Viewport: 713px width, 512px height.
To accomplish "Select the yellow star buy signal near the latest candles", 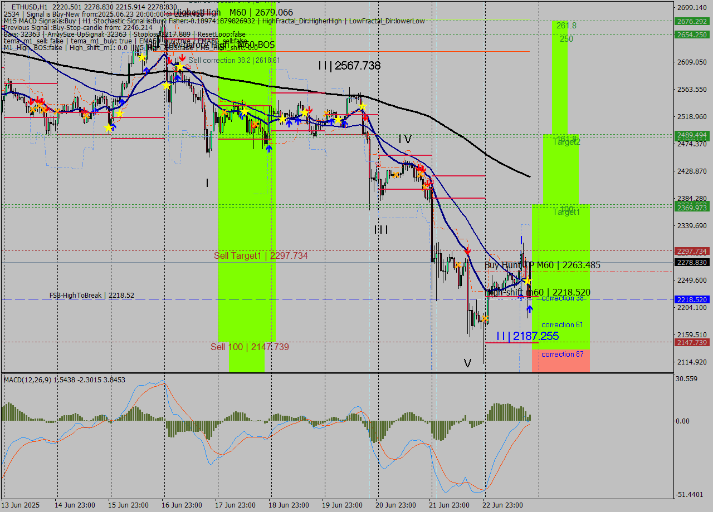I will [x=527, y=282].
